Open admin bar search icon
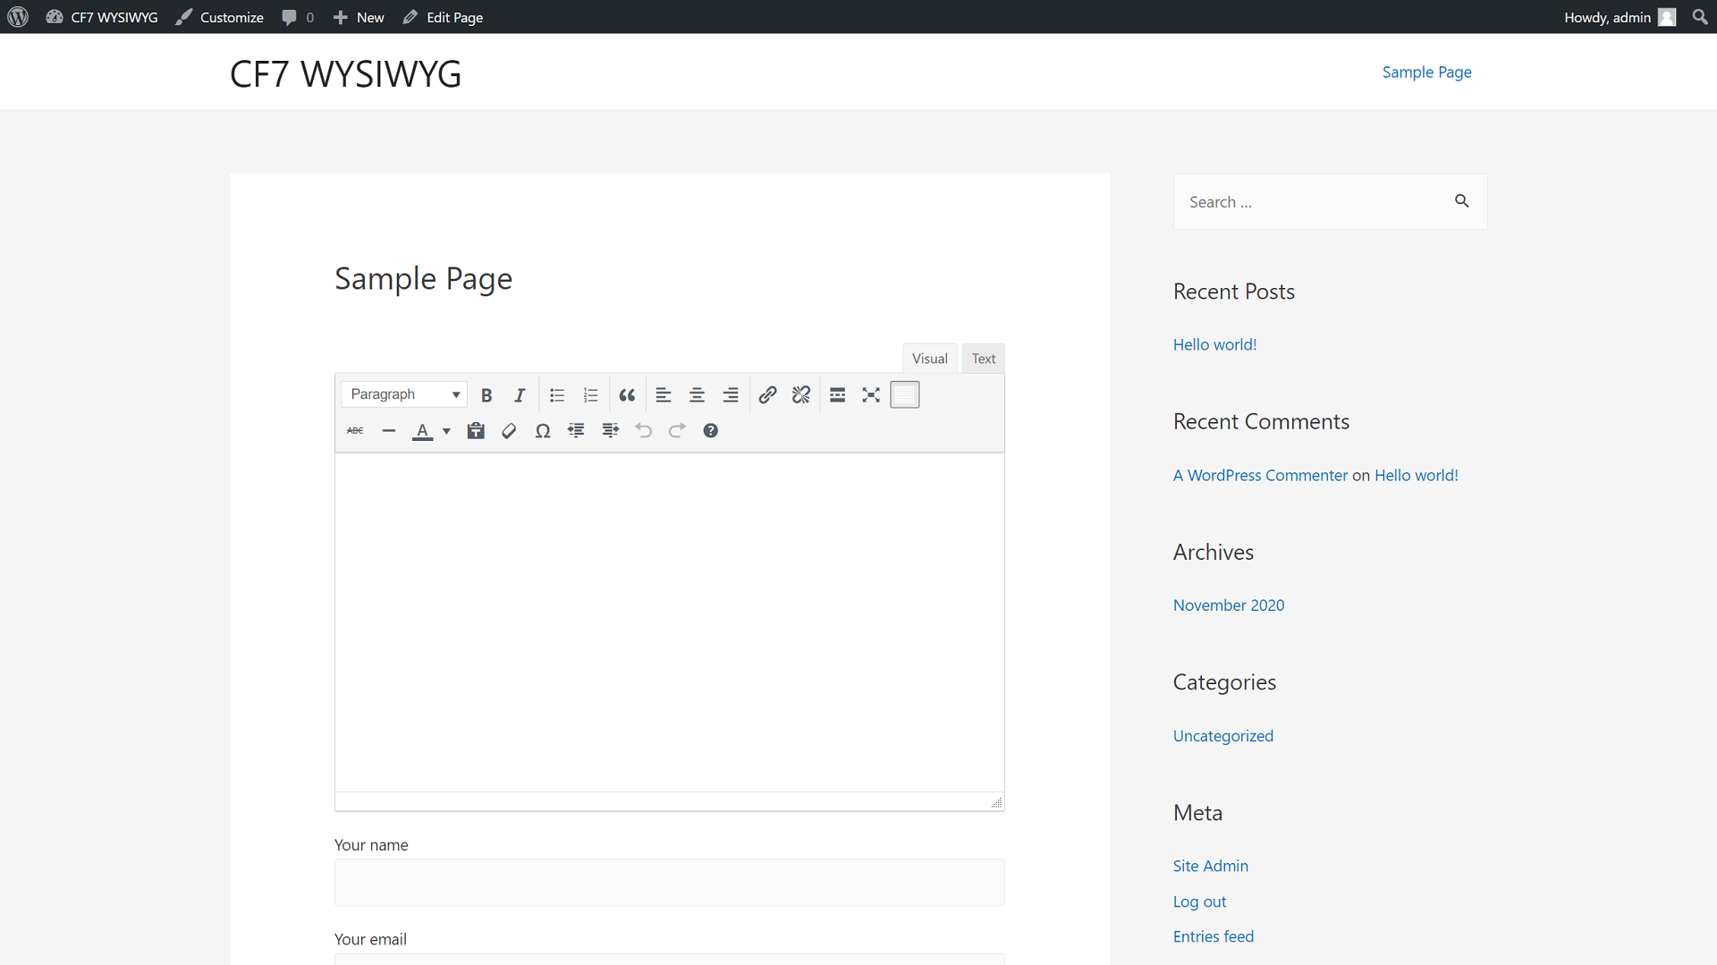The width and height of the screenshot is (1717, 965). (x=1700, y=17)
